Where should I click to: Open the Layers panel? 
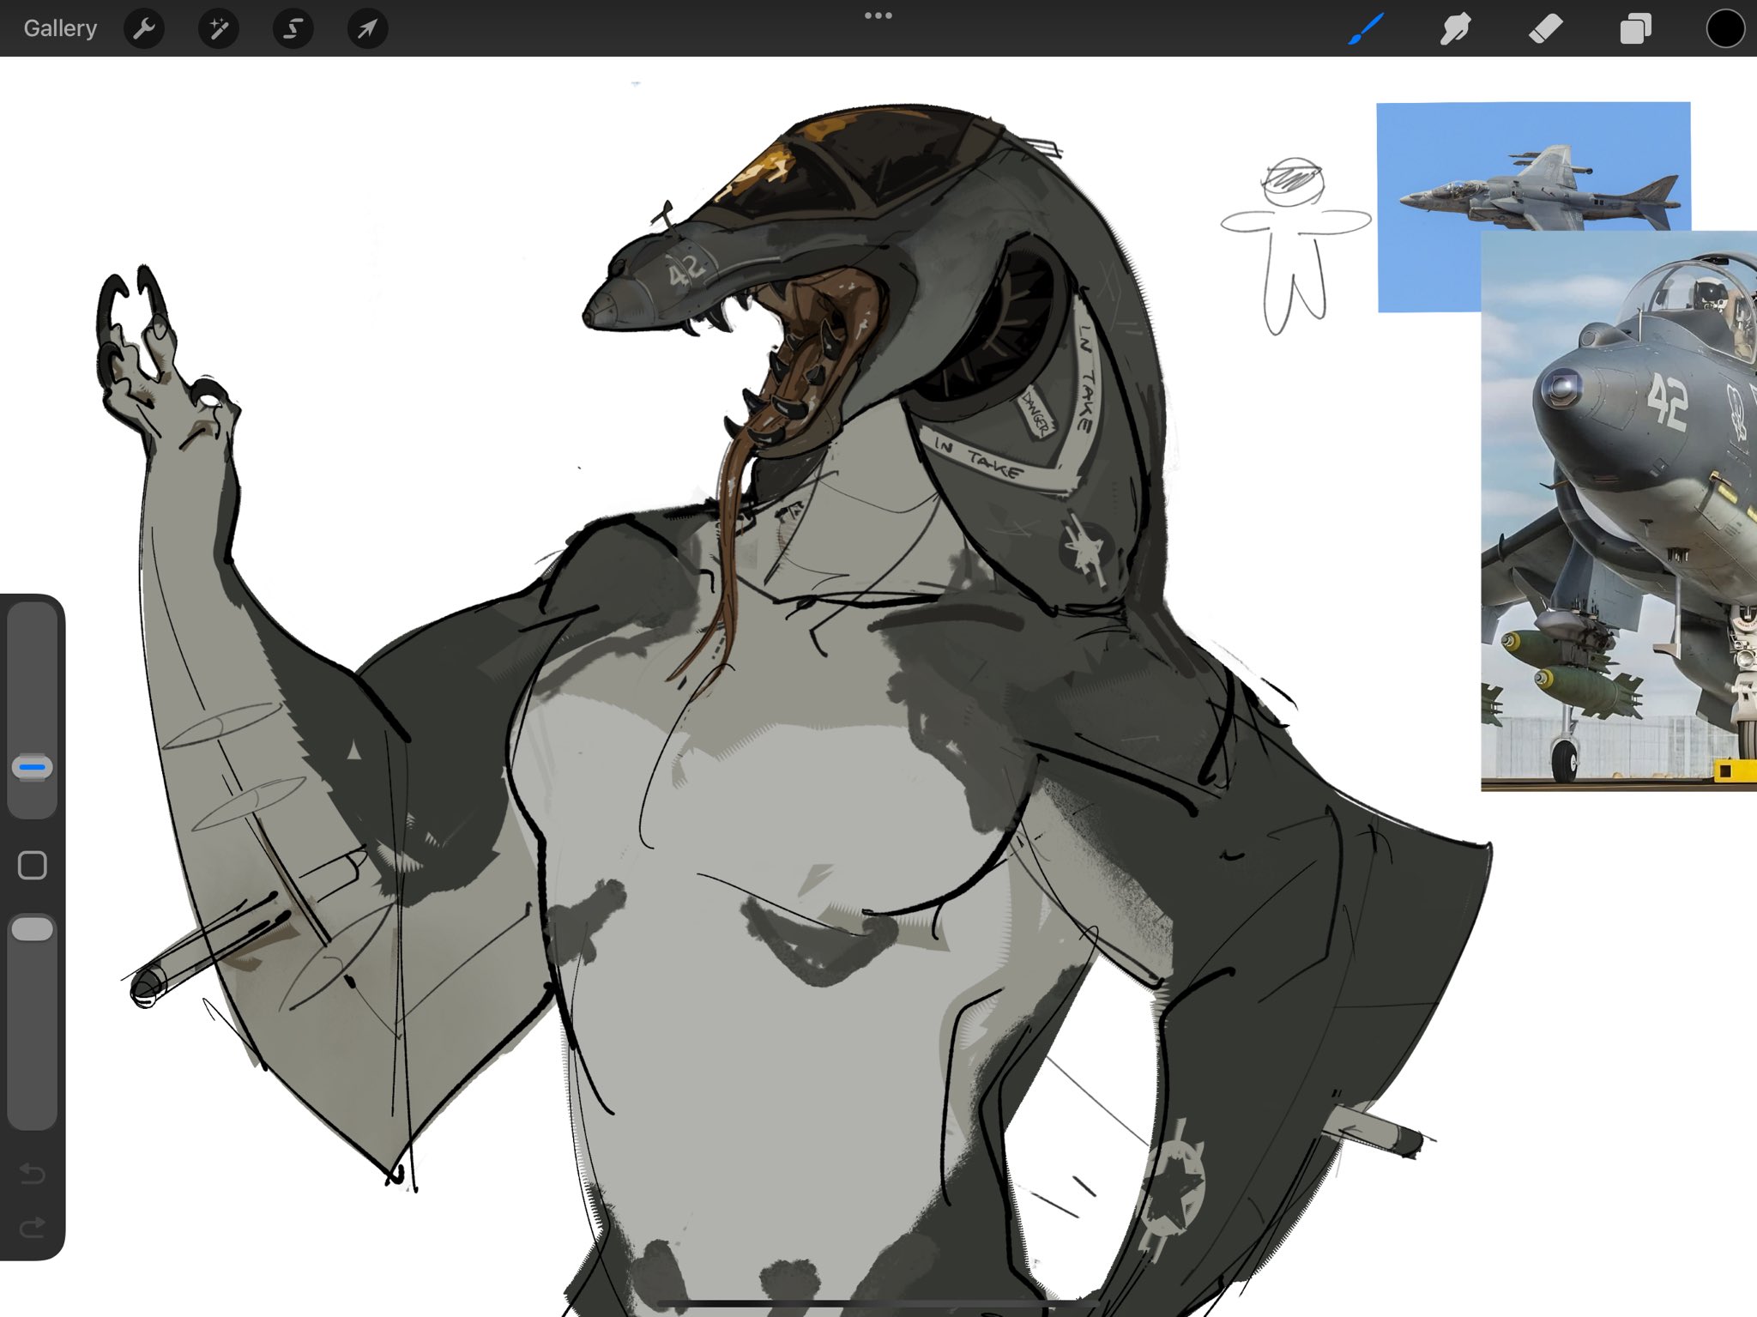coord(1635,29)
